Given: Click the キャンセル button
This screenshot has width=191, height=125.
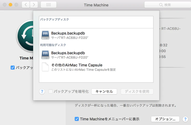Looking at the screenshot, I should tap(104, 91).
